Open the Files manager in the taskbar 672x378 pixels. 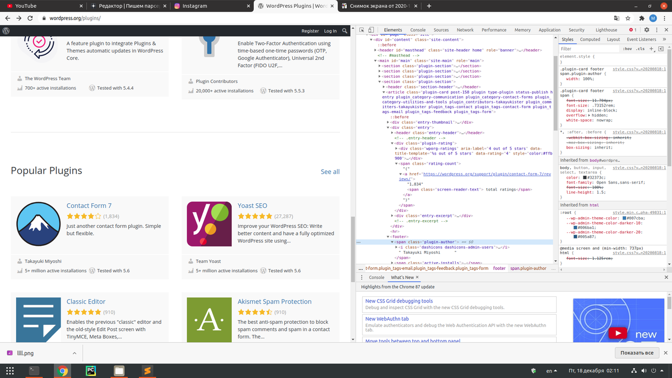coord(119,371)
